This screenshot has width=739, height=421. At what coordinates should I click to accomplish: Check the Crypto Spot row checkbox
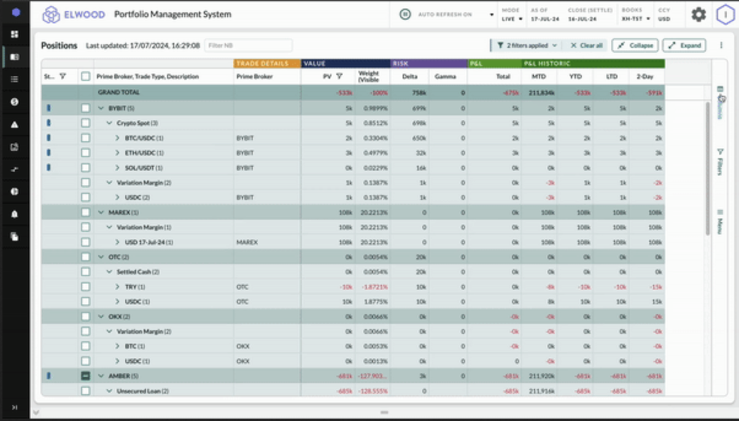coord(85,123)
